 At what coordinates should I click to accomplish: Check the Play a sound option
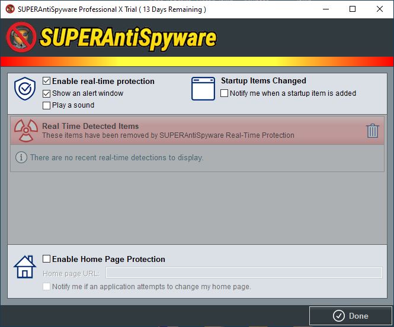click(46, 105)
